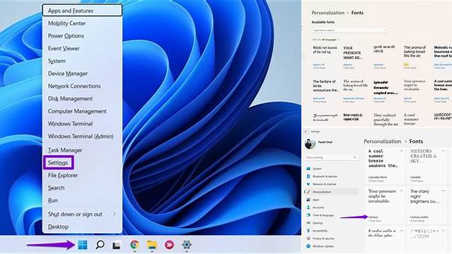Click the back arrow in Settings window
The image size is (452, 254).
coord(306,131)
